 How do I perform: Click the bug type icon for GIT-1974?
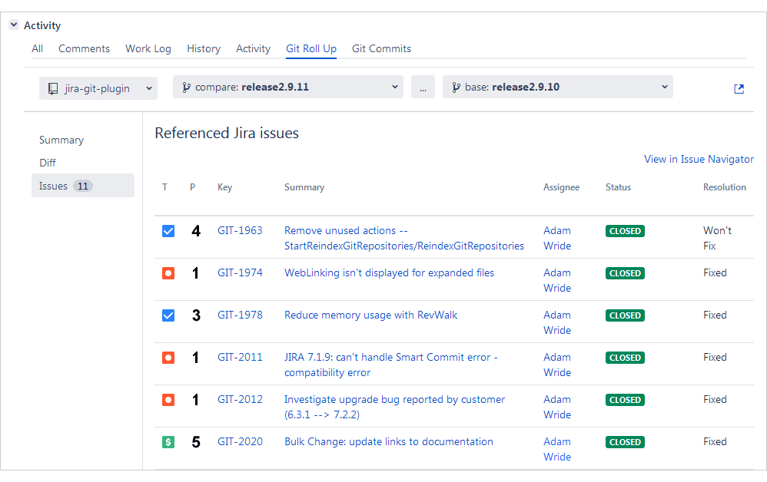[168, 273]
